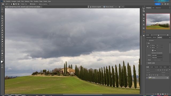Enable Intersect with selection mode
Image resolution: width=171 pixels, height=96 pixels.
point(18,4)
